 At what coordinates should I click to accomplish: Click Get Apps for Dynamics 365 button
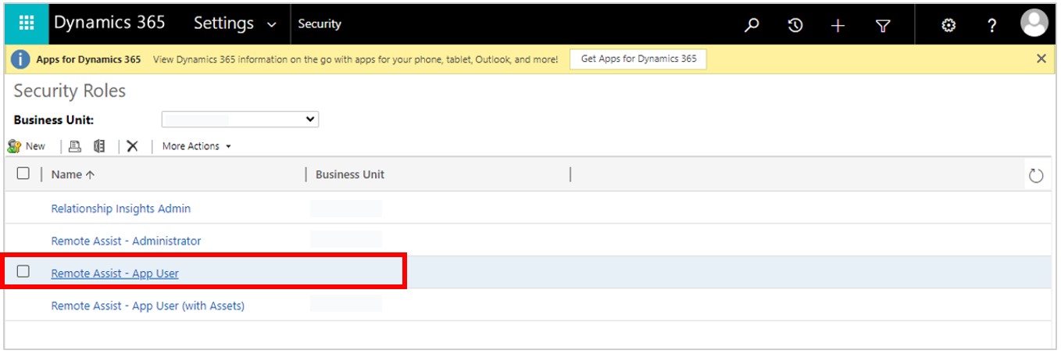[638, 59]
